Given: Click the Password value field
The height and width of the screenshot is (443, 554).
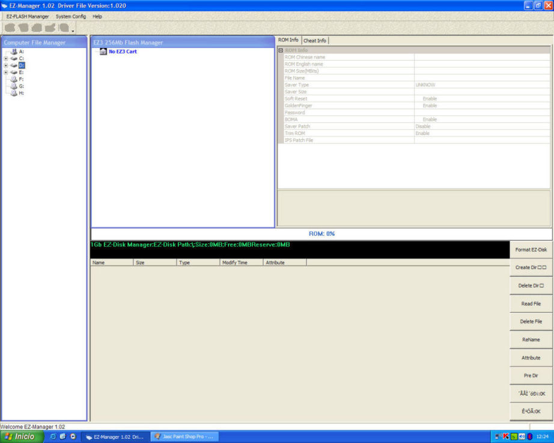Looking at the screenshot, I should point(482,113).
